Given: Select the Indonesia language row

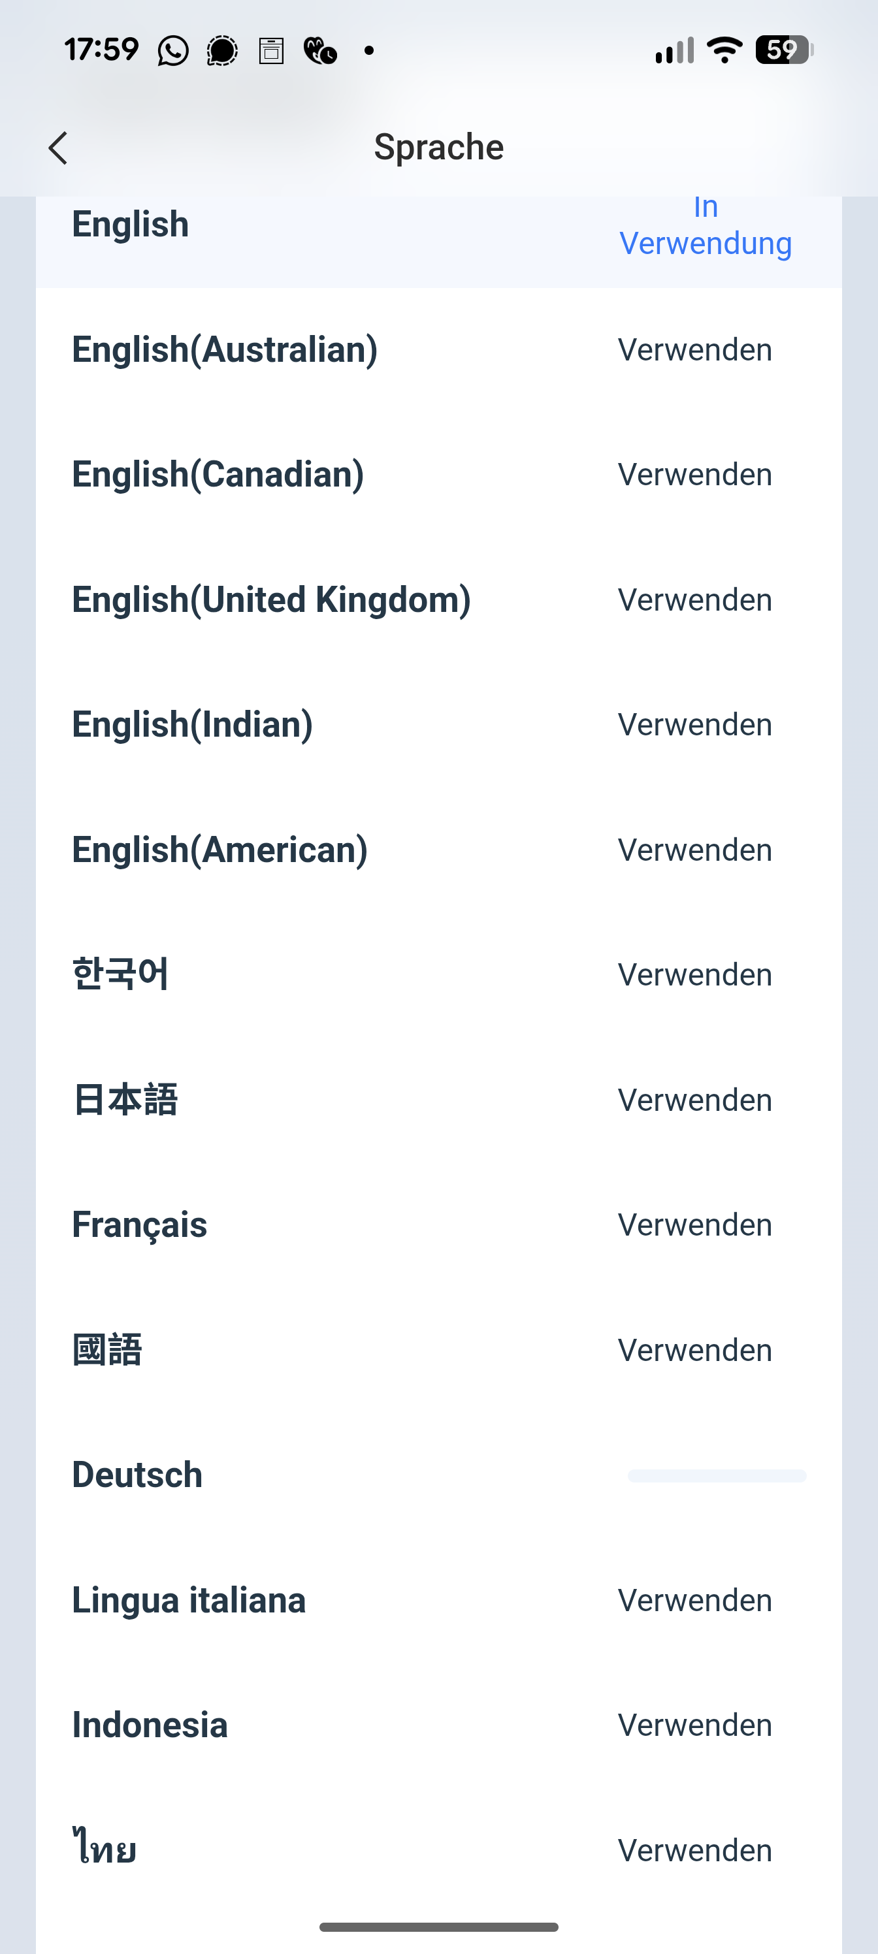Looking at the screenshot, I should [x=438, y=1725].
